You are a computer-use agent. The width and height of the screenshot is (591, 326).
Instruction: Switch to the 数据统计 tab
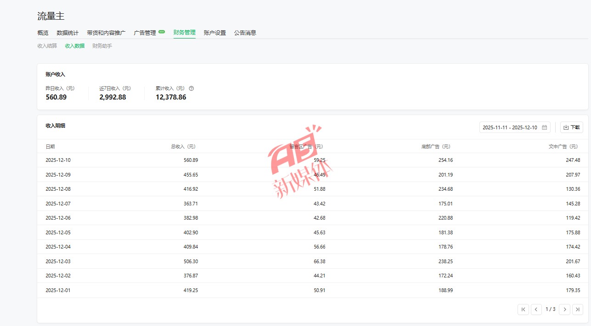pos(68,33)
